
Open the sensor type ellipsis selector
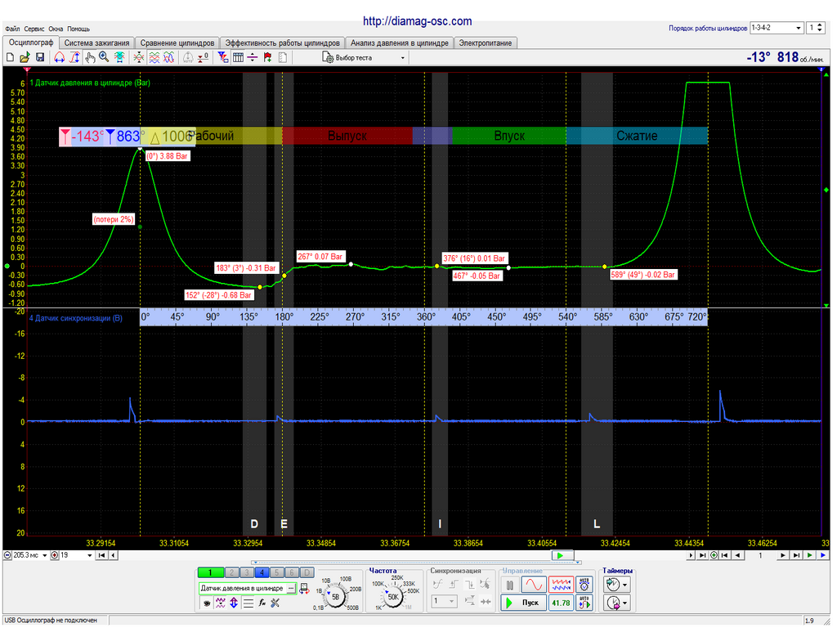click(291, 589)
